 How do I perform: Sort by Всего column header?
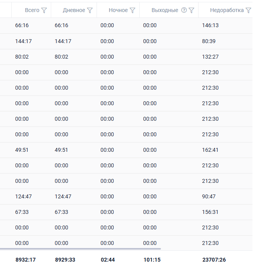32,10
